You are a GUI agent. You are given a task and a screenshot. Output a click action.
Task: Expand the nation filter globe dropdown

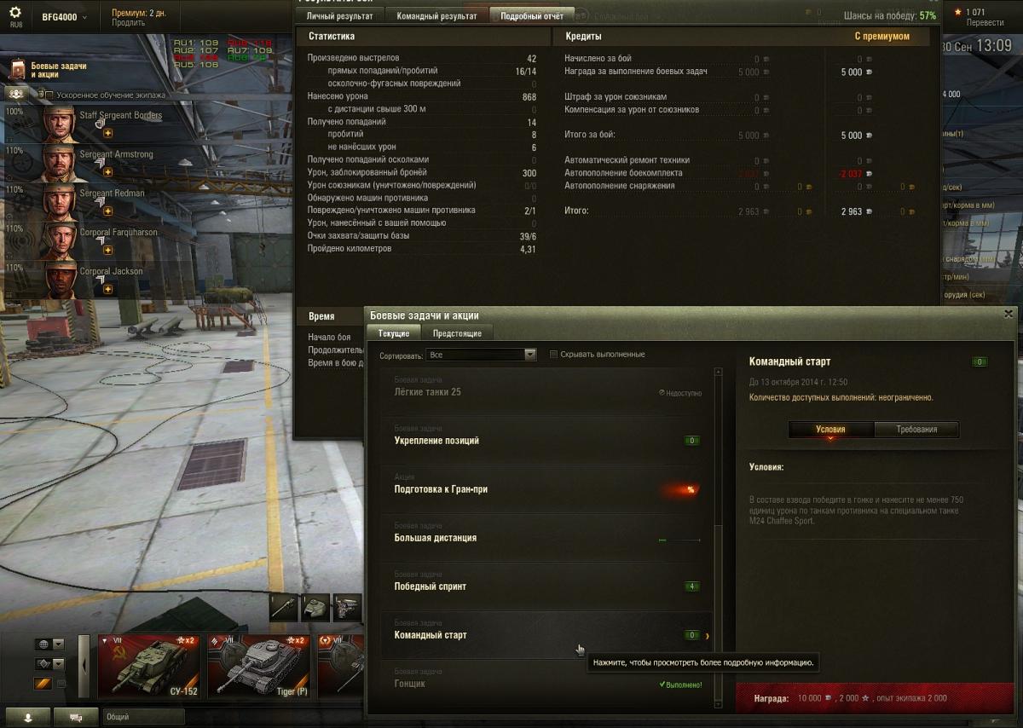[x=59, y=644]
